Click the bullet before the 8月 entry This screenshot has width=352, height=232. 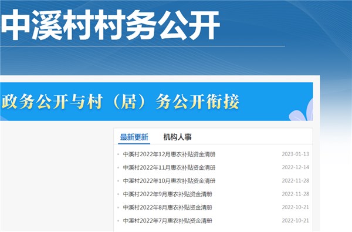click(x=119, y=207)
